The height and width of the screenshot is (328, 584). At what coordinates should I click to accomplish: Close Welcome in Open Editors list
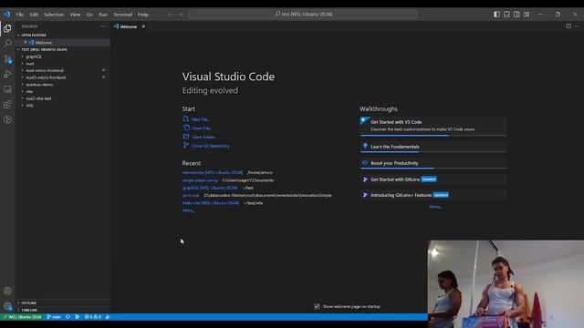tap(26, 43)
